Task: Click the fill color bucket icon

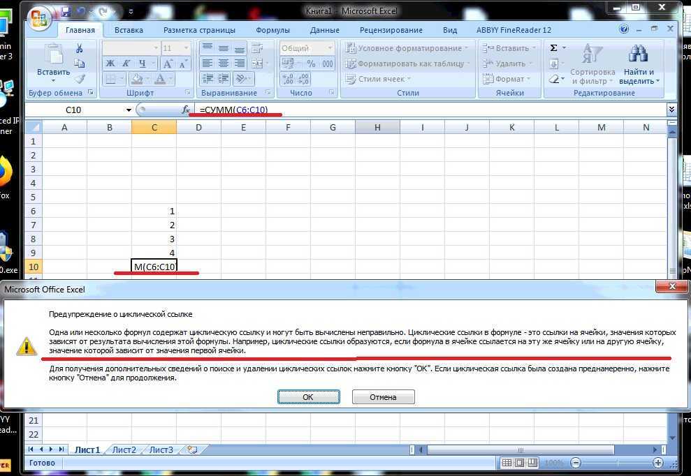Action: [137, 79]
